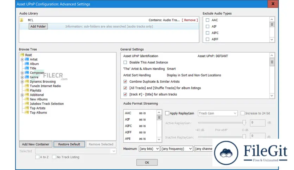This screenshot has height=170, width=294.
Task: Open the (any bits) maximum dropdown
Action: coord(149,149)
